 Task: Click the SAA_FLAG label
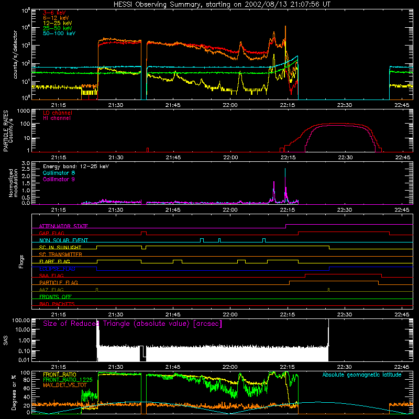click(51, 275)
